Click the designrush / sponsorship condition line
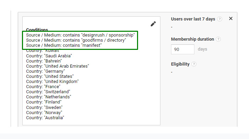 [80, 35]
